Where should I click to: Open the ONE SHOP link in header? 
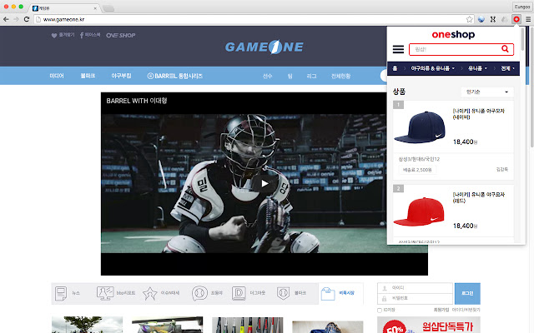[x=120, y=35]
